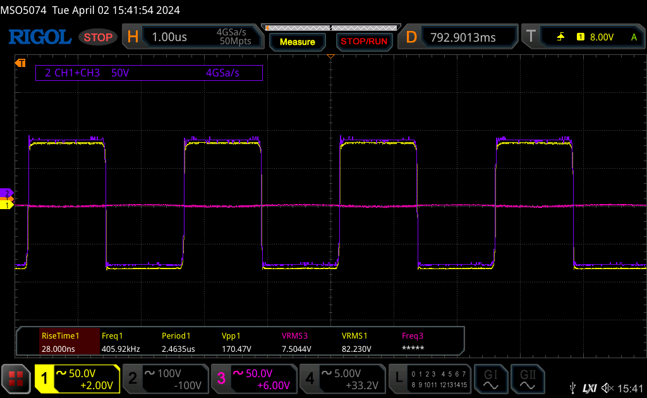
Task: Toggle the muted speaker icon
Action: (607, 388)
